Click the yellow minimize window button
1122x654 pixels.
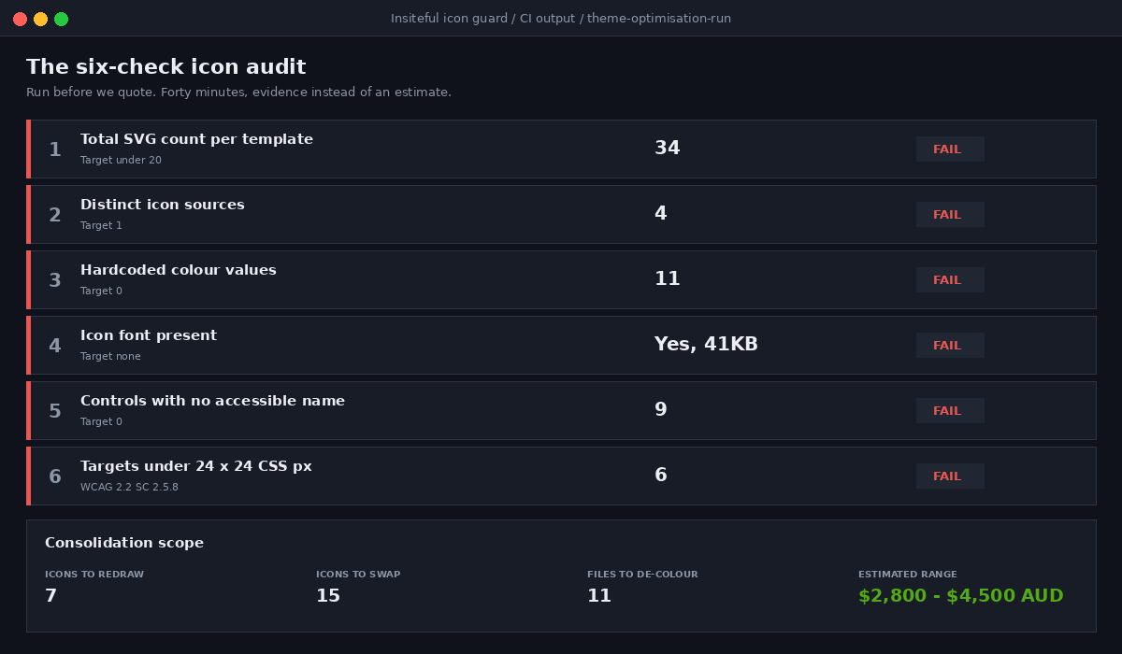pyautogui.click(x=40, y=19)
